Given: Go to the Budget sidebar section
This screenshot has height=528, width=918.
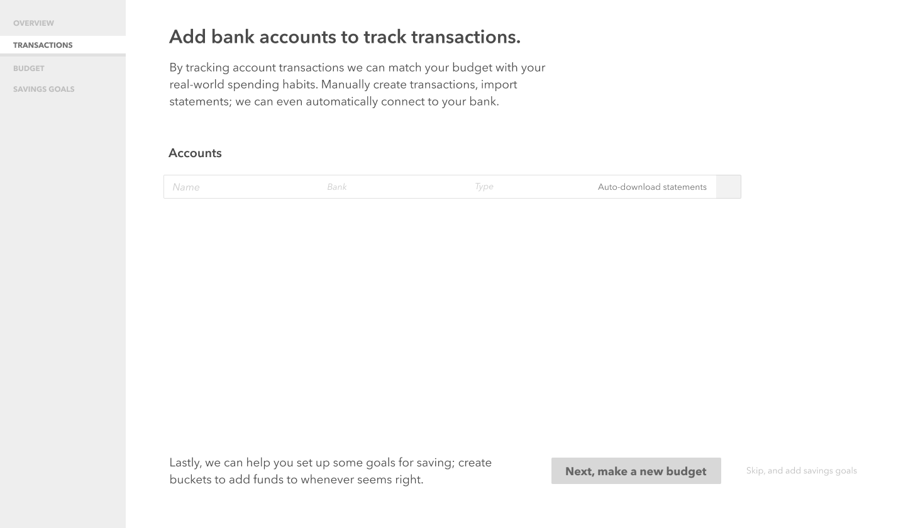Looking at the screenshot, I should pyautogui.click(x=29, y=69).
